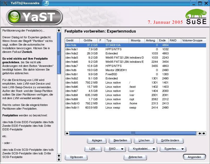
Task: Select the /dev/hdb8 /var row
Action: tap(135, 95)
